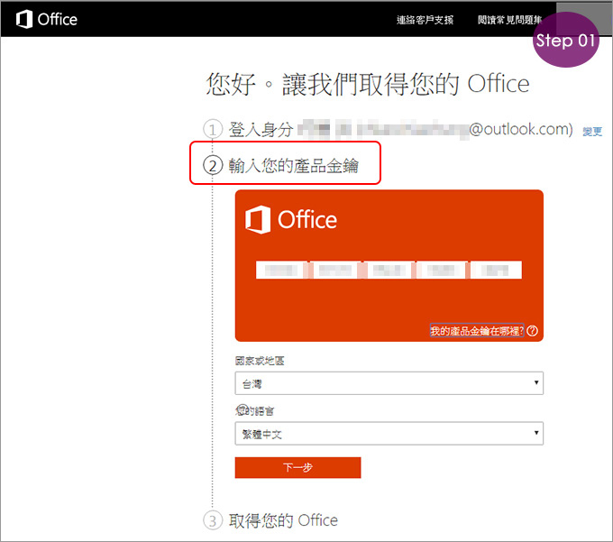Open the language dropdown showing 繁體中文
The width and height of the screenshot is (613, 542).
click(389, 433)
